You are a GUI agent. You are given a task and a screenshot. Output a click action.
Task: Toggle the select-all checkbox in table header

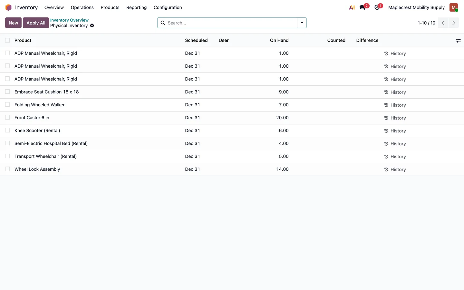tap(7, 40)
